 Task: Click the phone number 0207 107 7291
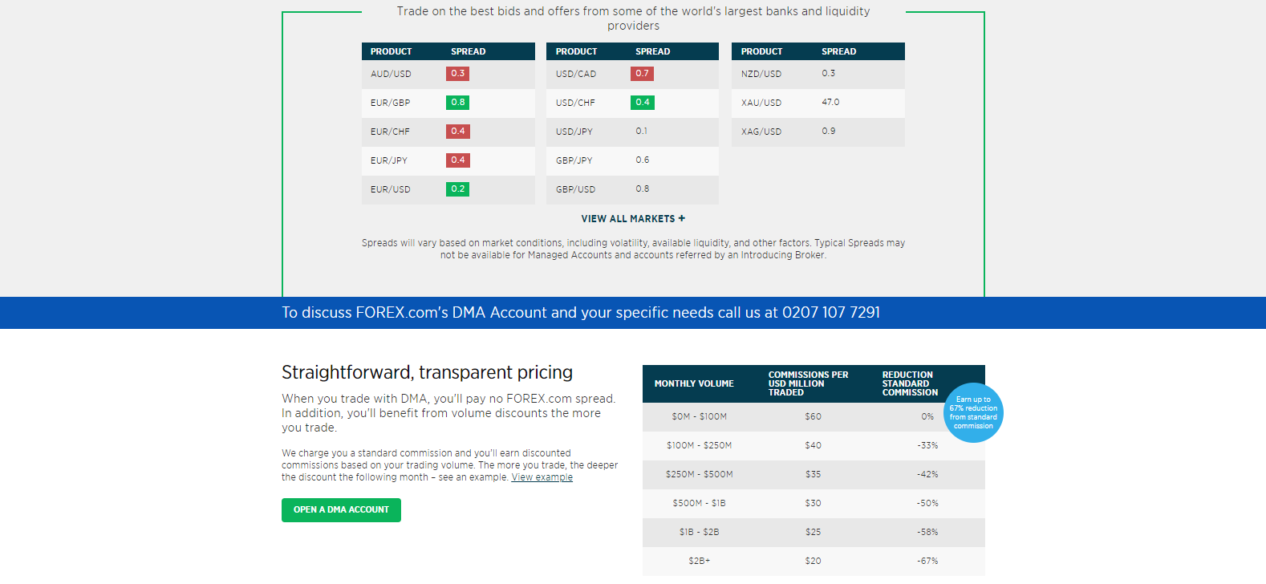[x=830, y=313]
